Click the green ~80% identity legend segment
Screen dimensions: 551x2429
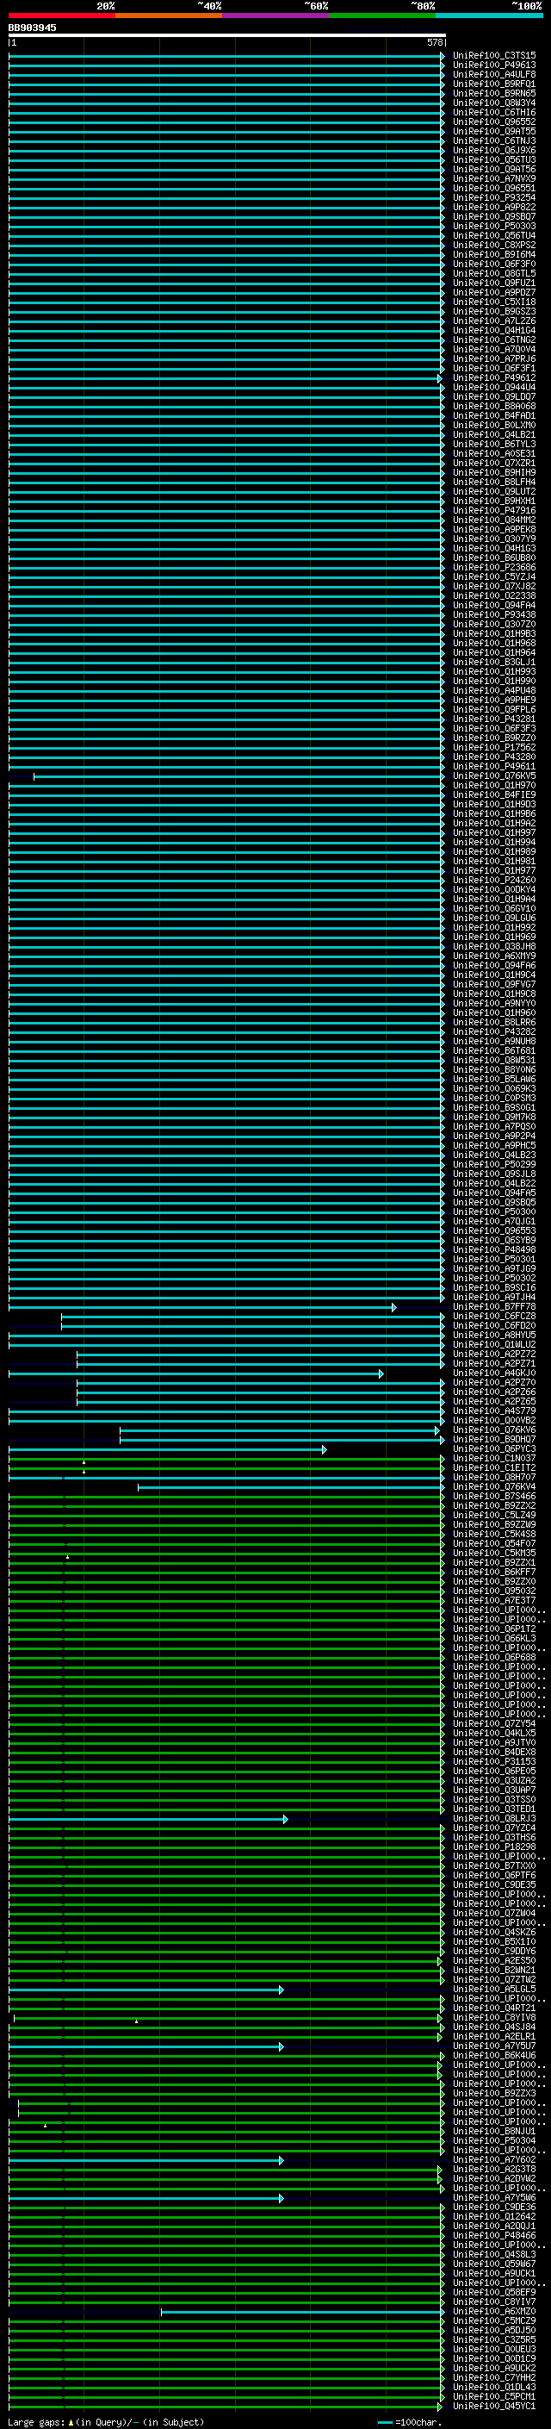[x=382, y=16]
